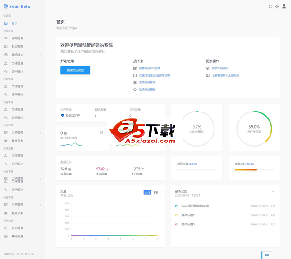The height and width of the screenshot is (259, 291).
Task: Click the 328 篇 文章总量 figure
Action: coord(66,169)
